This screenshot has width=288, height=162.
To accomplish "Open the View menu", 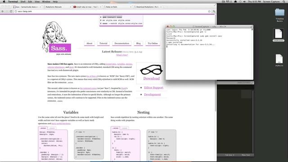I will point(37,2).
